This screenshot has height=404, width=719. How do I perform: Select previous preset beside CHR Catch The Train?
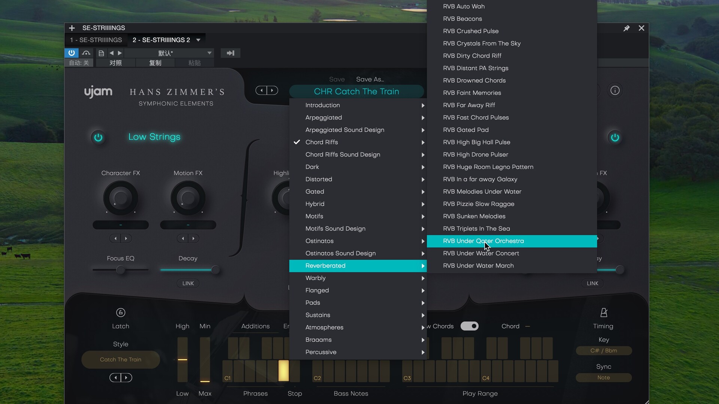tap(261, 91)
